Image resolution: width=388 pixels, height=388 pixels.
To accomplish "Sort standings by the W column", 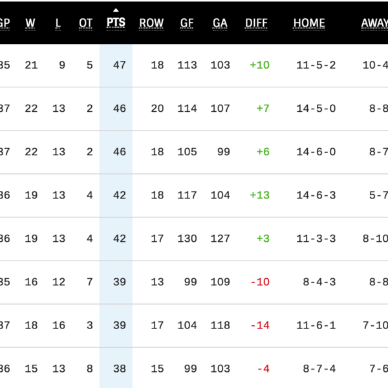I will tap(30, 23).
